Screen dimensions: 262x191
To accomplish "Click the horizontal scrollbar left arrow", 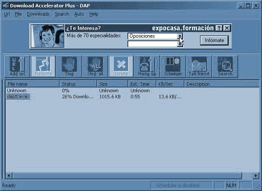I will point(9,176).
